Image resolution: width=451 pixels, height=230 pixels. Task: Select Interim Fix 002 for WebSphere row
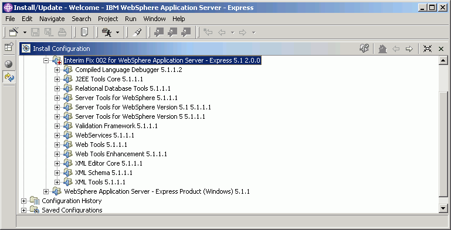click(x=162, y=61)
